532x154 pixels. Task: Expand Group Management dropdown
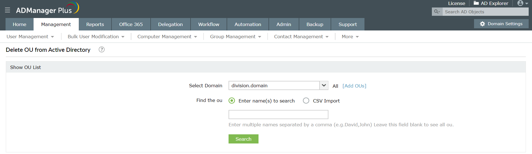235,37
